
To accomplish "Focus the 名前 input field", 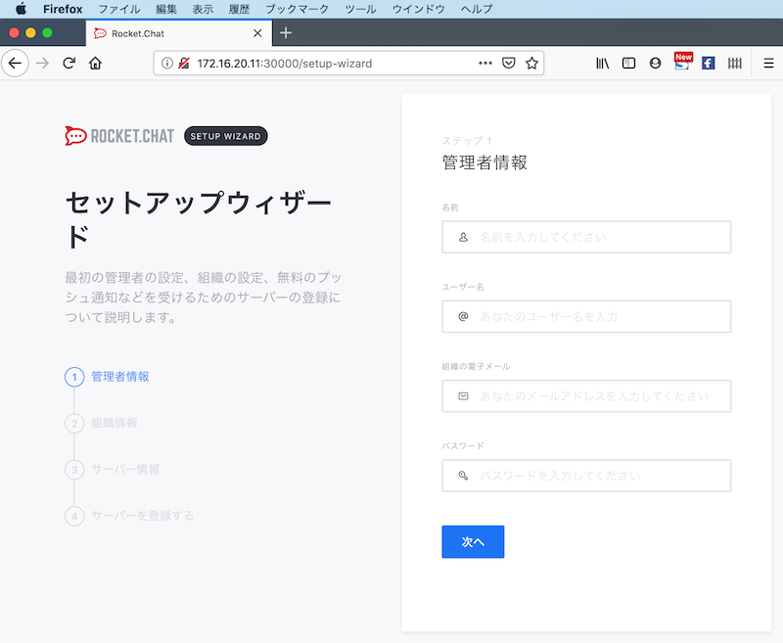I will [x=586, y=237].
